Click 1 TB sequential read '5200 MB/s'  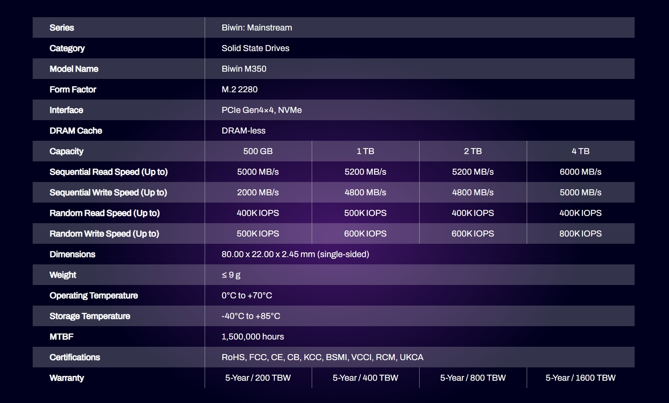pyautogui.click(x=365, y=172)
